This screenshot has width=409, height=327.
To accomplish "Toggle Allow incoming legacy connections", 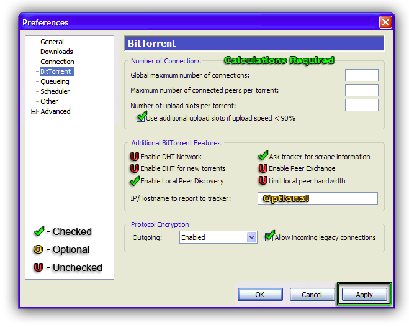I will (269, 237).
